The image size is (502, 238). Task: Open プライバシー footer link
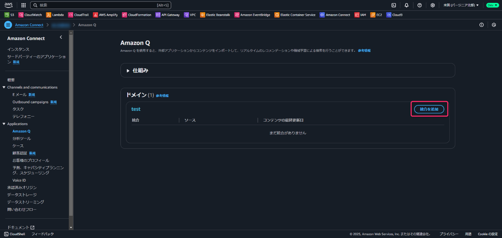point(449,234)
